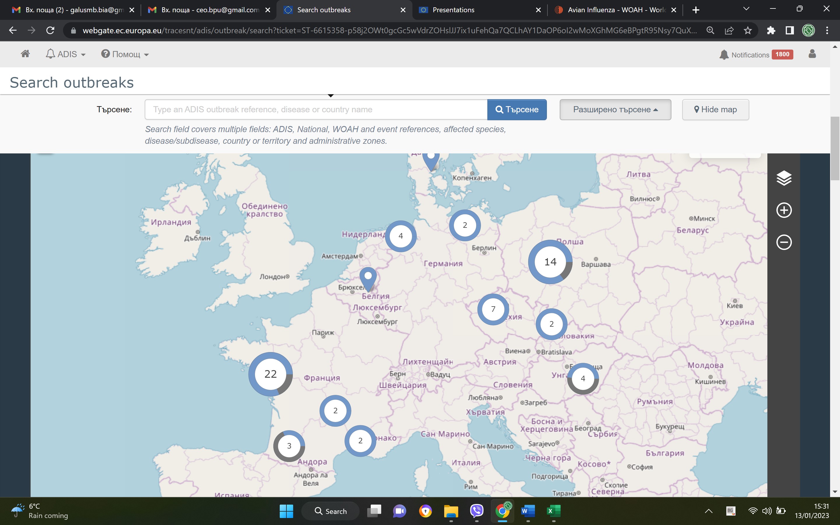Bookmark this page with star icon
The image size is (840, 525).
748,31
